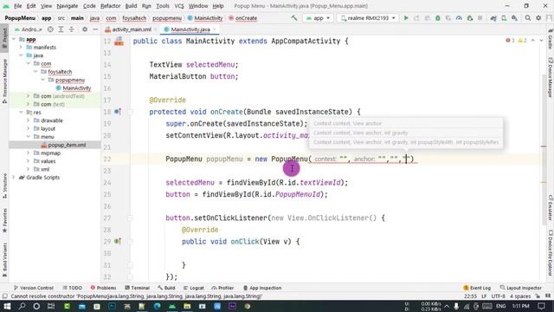Open Gradle side panel
Image resolution: width=554 pixels, height=312 pixels.
click(551, 40)
